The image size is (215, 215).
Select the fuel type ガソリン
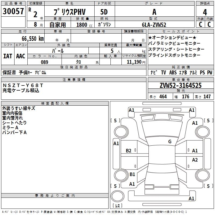104,24
